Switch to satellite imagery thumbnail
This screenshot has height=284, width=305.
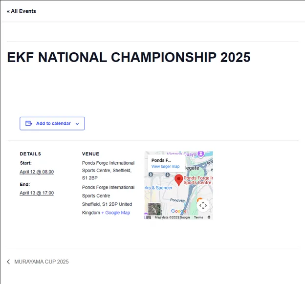154,209
